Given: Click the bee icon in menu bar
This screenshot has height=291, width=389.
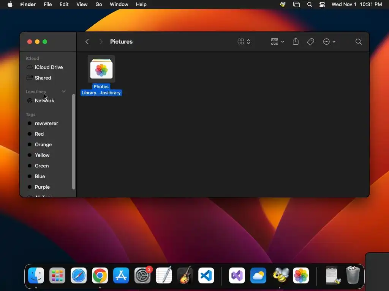Looking at the screenshot, I should point(283,5).
